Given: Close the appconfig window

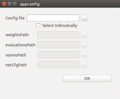Looking at the screenshot, I should pyautogui.click(x=4, y=4).
